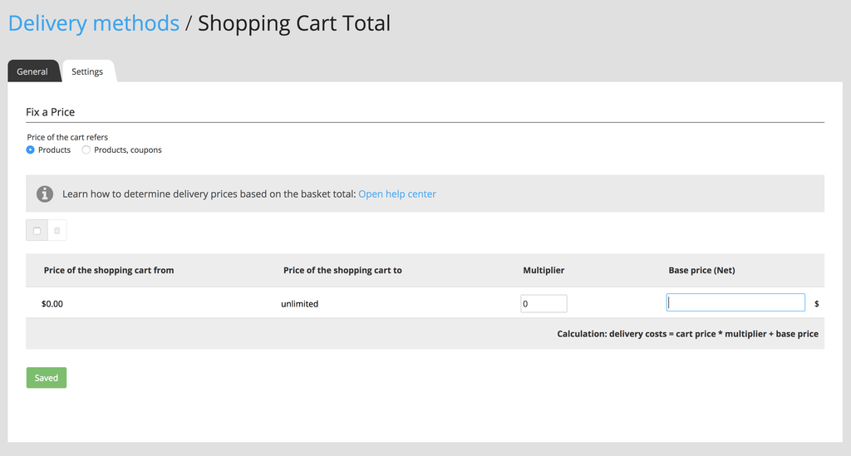
Task: Click the Multiplier column header
Action: 544,270
